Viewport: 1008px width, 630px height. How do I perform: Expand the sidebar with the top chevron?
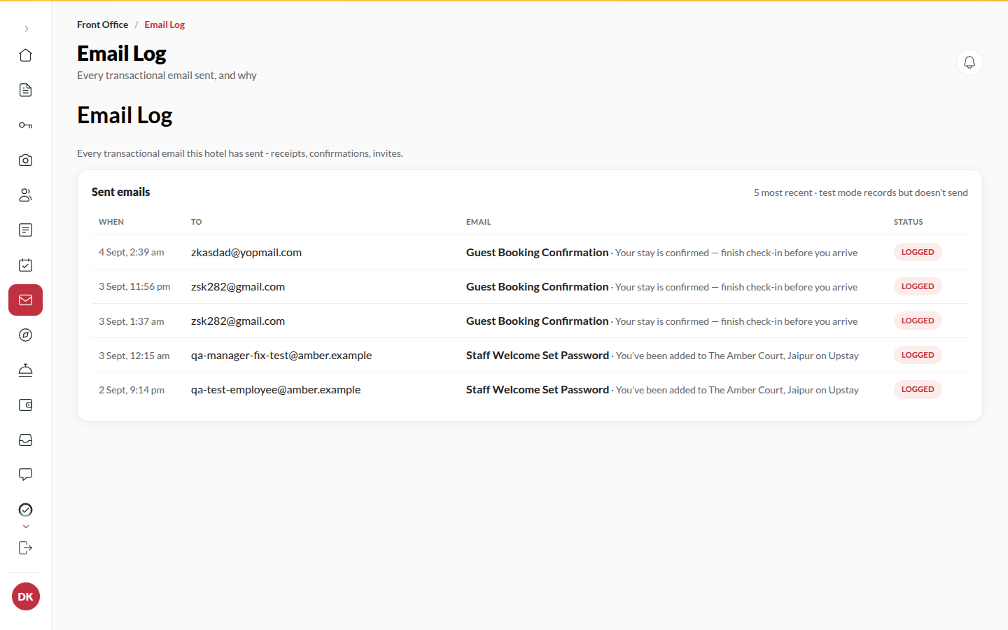tap(26, 29)
